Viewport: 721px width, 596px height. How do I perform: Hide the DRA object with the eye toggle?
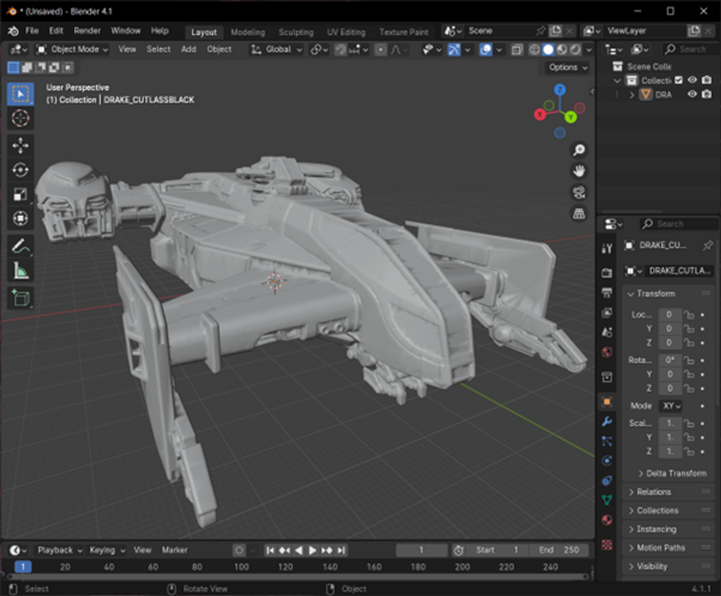click(x=692, y=94)
